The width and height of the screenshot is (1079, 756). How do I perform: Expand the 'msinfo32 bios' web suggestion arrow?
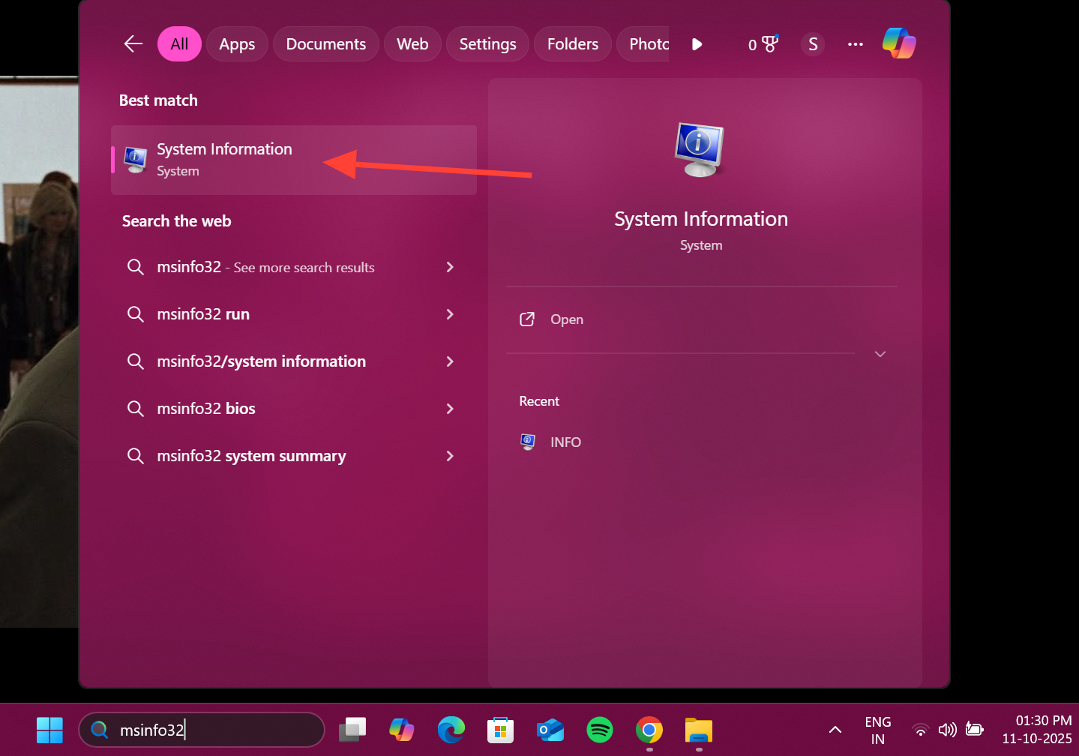(450, 409)
